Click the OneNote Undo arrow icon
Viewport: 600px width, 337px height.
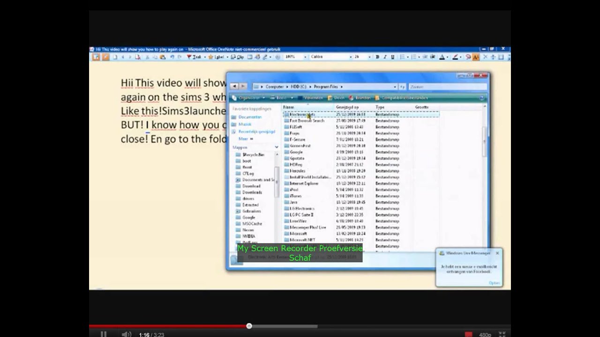[172, 57]
